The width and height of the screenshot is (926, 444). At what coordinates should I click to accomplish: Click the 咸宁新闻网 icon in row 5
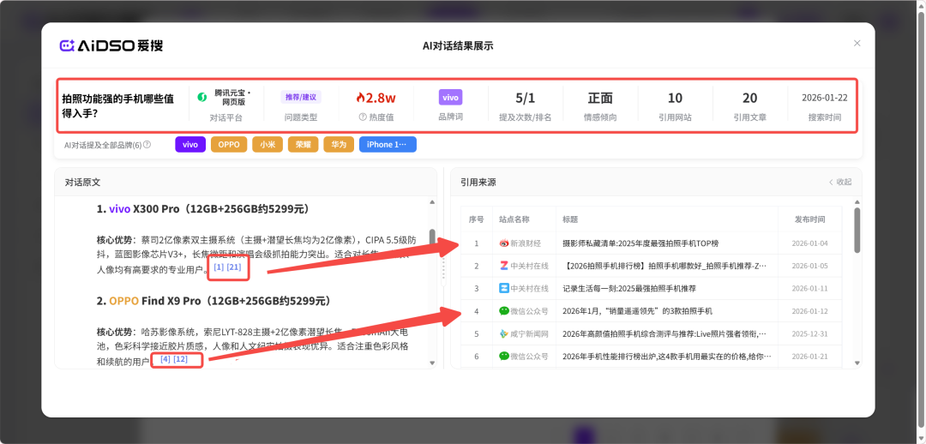pyautogui.click(x=503, y=333)
